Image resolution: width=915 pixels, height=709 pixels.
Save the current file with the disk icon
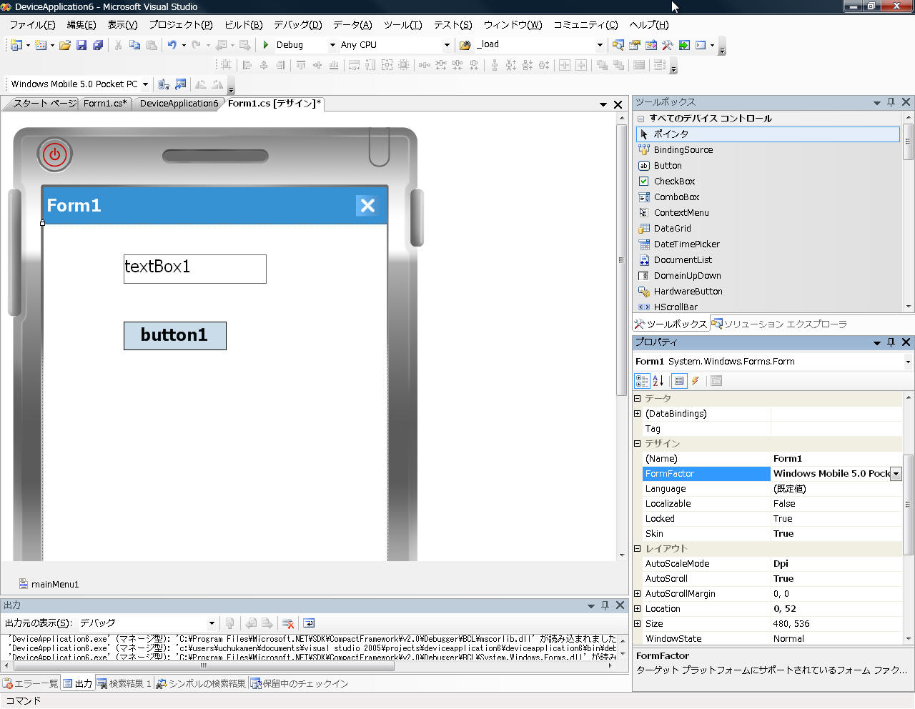(81, 45)
